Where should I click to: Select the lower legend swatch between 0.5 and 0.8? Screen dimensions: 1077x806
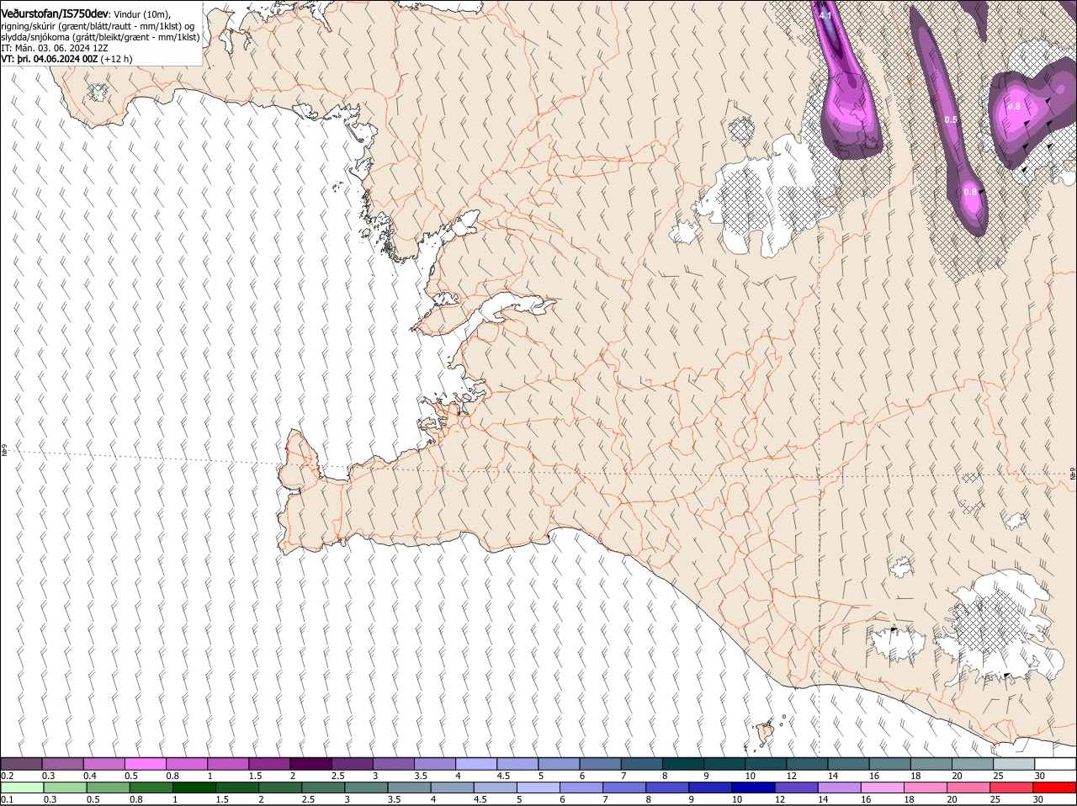click(108, 788)
